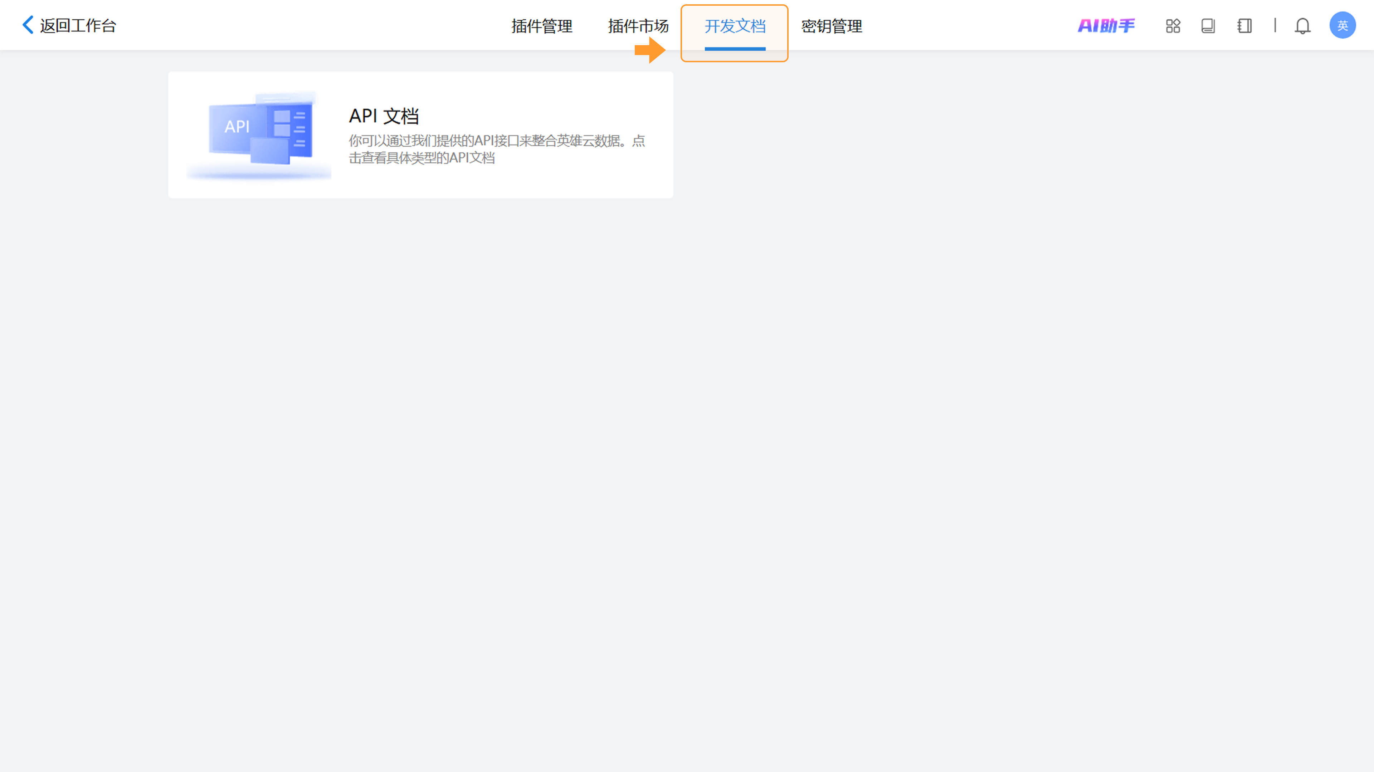
Task: Return to workbench via 返回工作台 text
Action: 78,26
